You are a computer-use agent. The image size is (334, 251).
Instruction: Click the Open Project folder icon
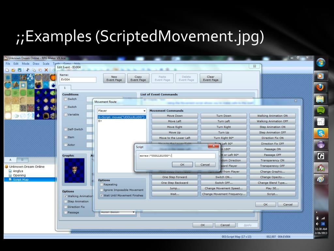(x=13, y=70)
